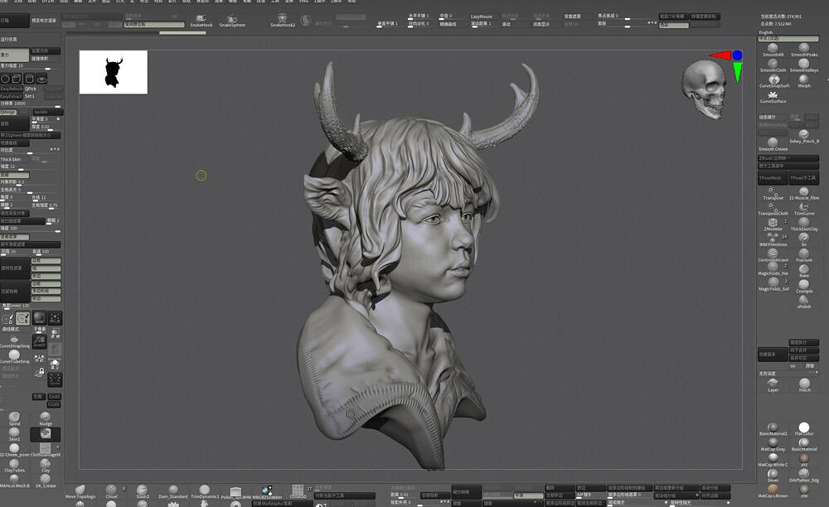Select the SK_Crease brush

[x=46, y=481]
